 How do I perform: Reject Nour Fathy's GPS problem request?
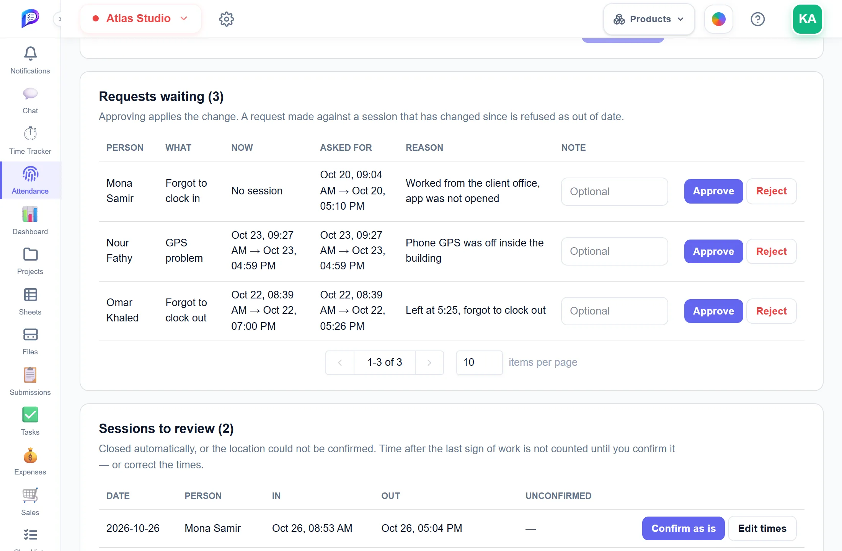click(x=771, y=251)
